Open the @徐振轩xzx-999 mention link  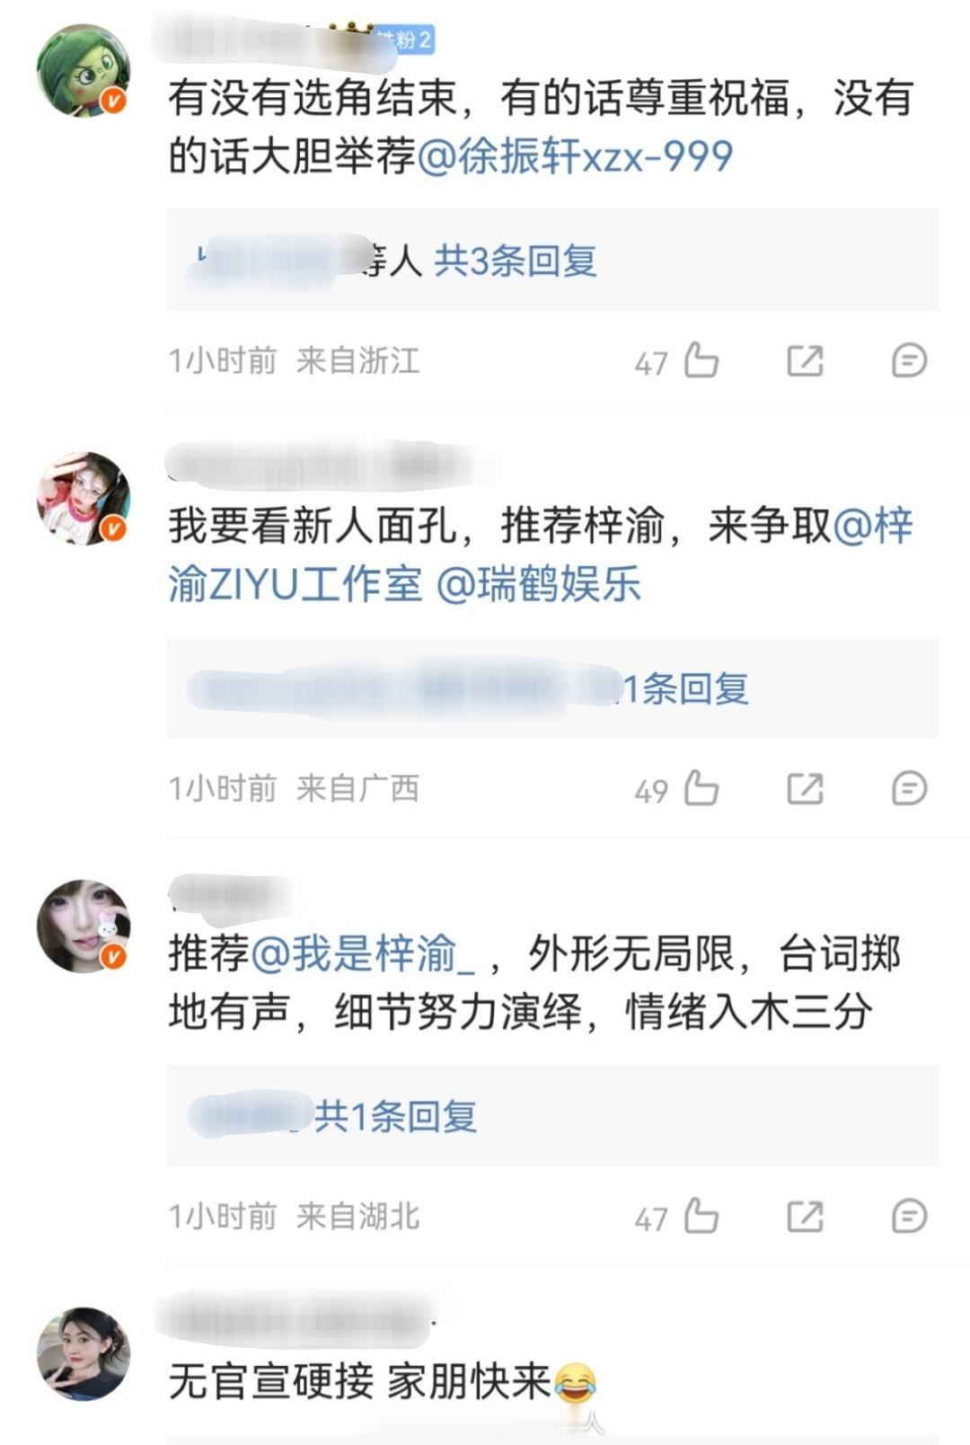coord(575,156)
